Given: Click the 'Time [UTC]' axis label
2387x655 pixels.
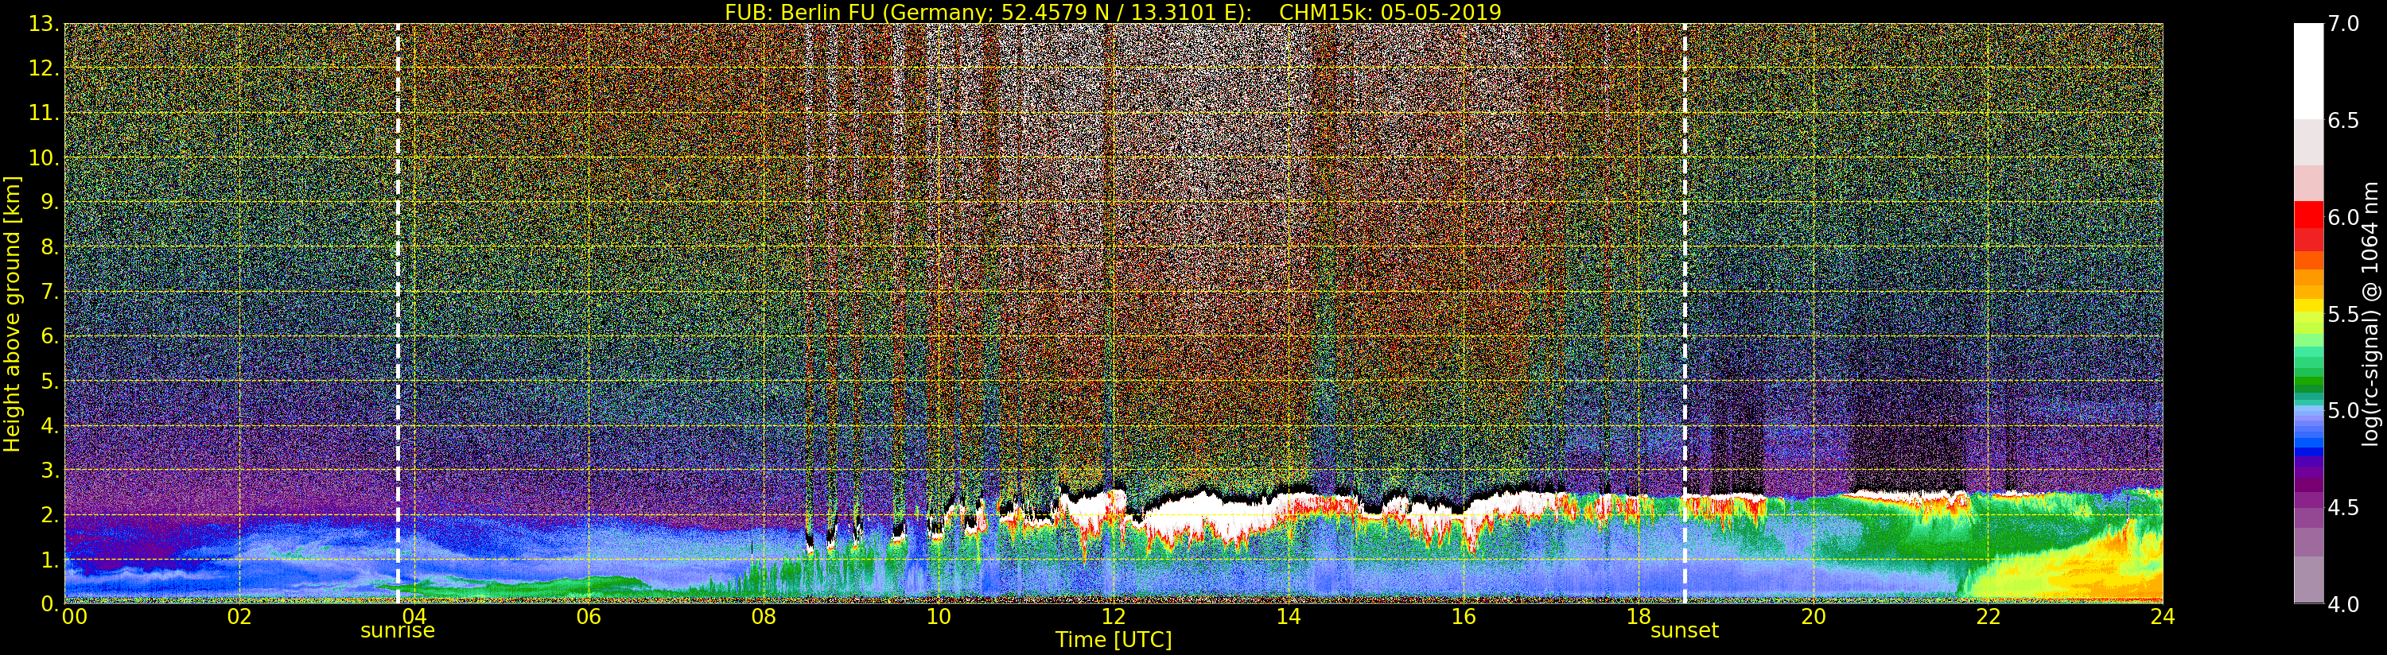Looking at the screenshot, I should point(1114,639).
